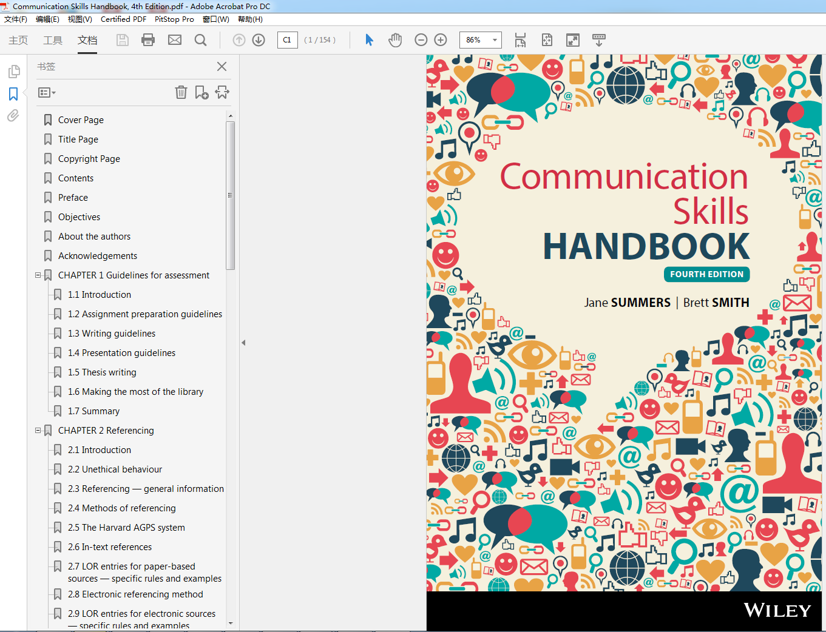Jump to Contents bookmark
The height and width of the screenshot is (632, 826).
pyautogui.click(x=76, y=178)
